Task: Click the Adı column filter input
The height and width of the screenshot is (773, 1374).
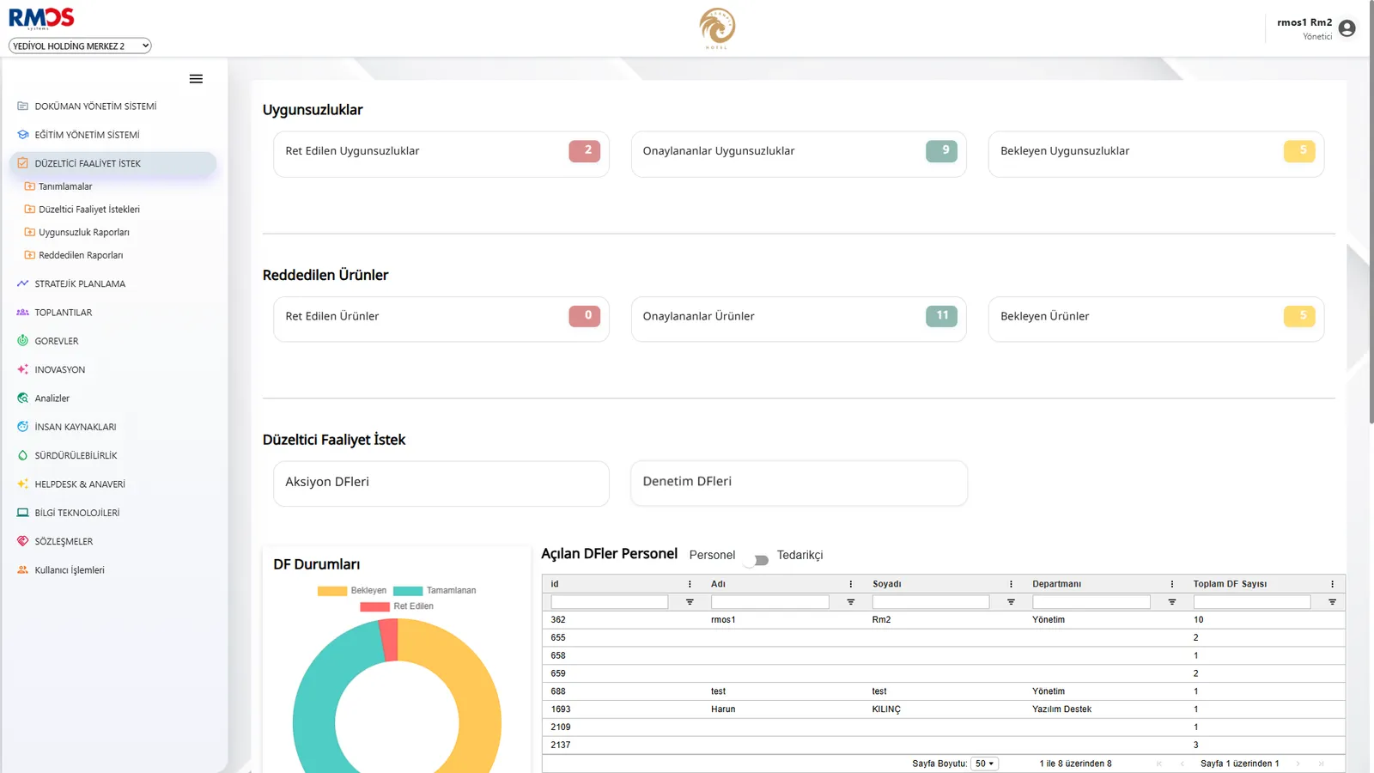Action: pyautogui.click(x=770, y=602)
